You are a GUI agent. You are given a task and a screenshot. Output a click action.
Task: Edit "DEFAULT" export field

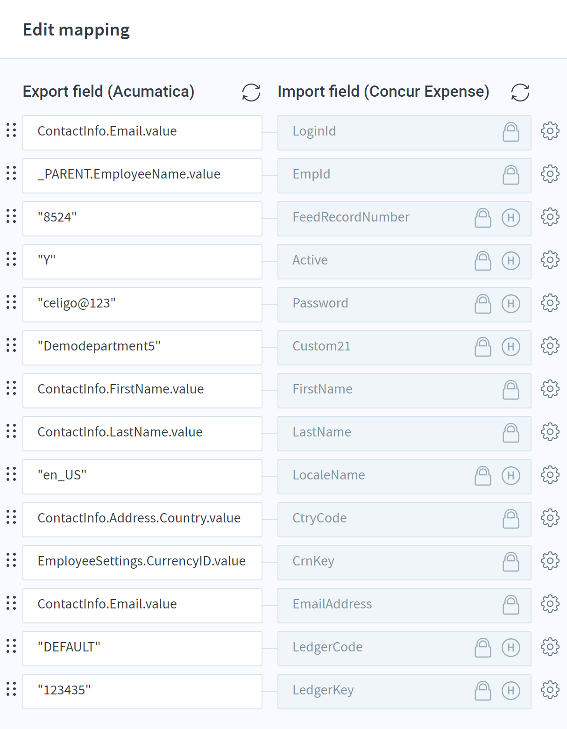click(142, 649)
